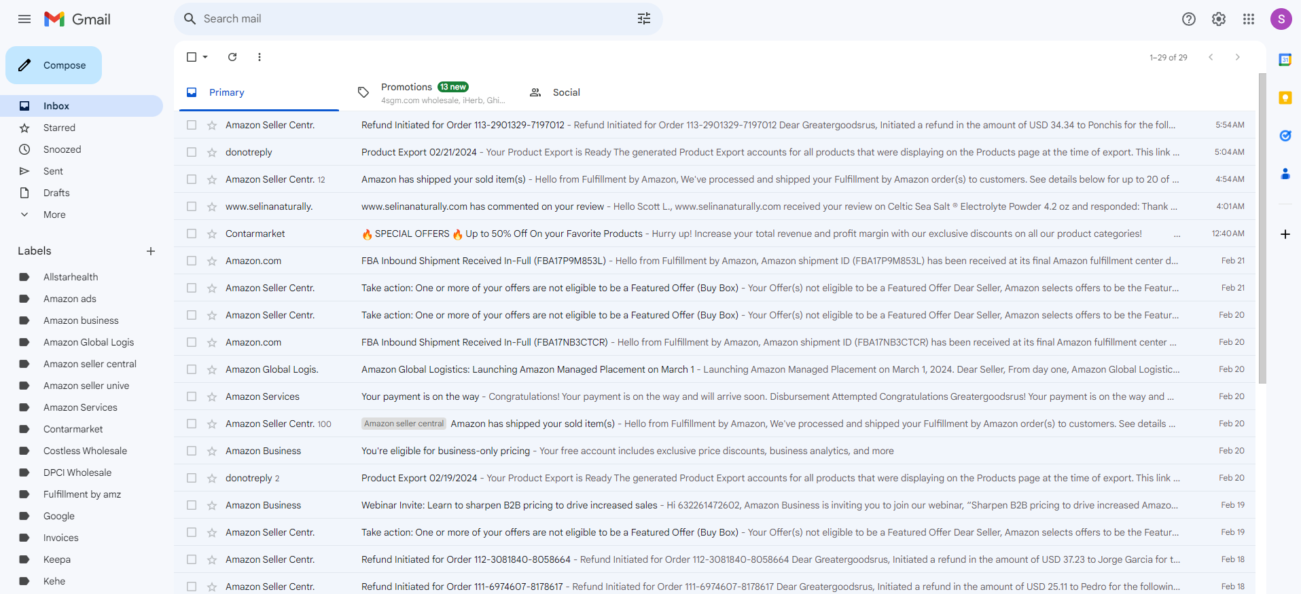This screenshot has height=594, width=1301.
Task: Star the Amazon Services payment email
Action: pyautogui.click(x=212, y=396)
